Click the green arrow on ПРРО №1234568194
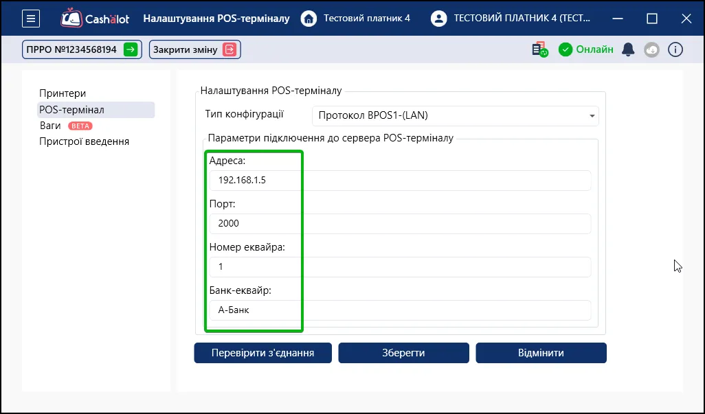Image resolution: width=705 pixels, height=414 pixels. 131,49
